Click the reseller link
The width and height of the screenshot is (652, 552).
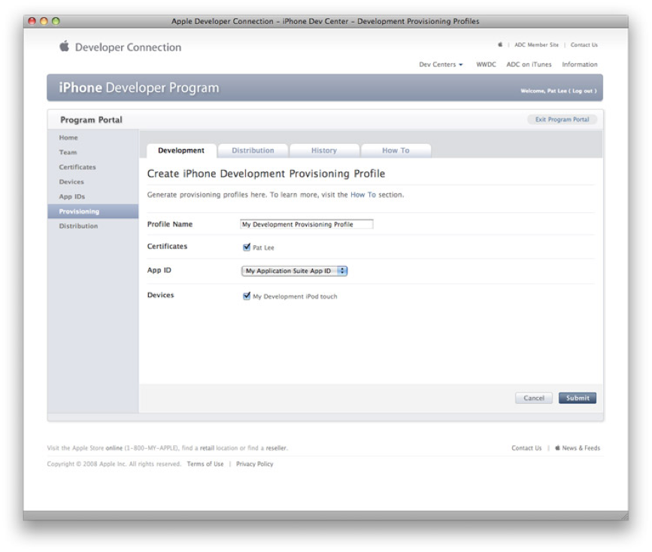coord(276,448)
